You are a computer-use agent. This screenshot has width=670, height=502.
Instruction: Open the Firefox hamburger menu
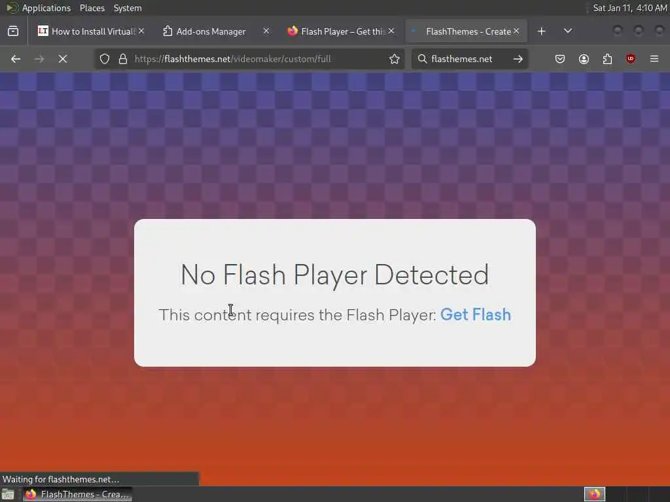coord(654,59)
